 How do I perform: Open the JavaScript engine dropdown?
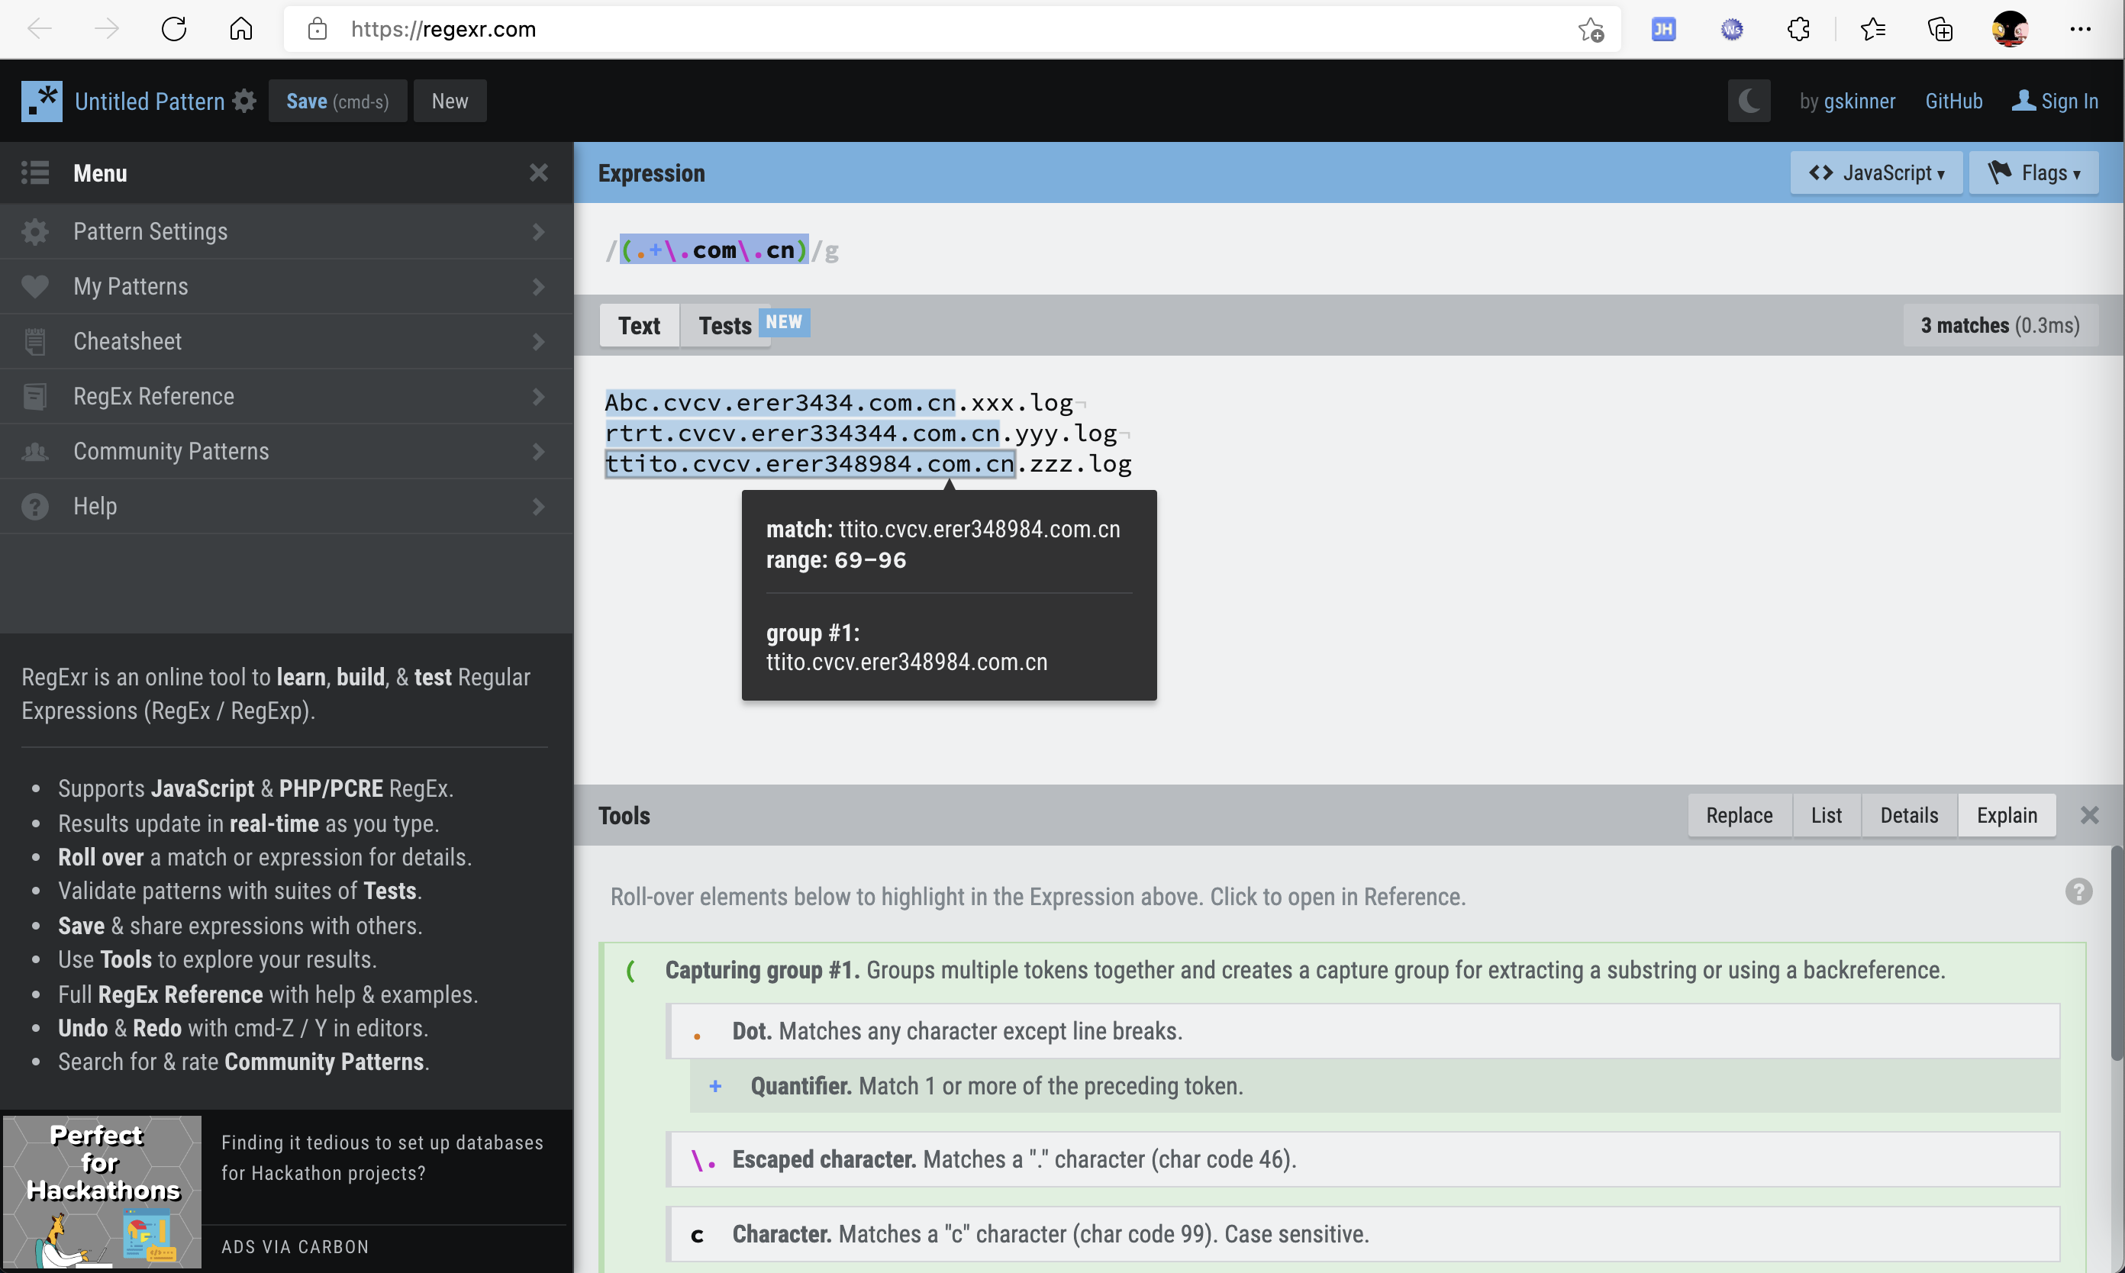pos(1875,173)
